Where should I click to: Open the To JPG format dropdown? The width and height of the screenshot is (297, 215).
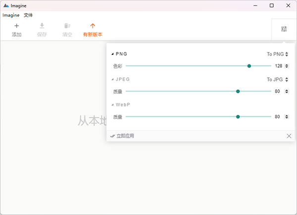click(278, 79)
